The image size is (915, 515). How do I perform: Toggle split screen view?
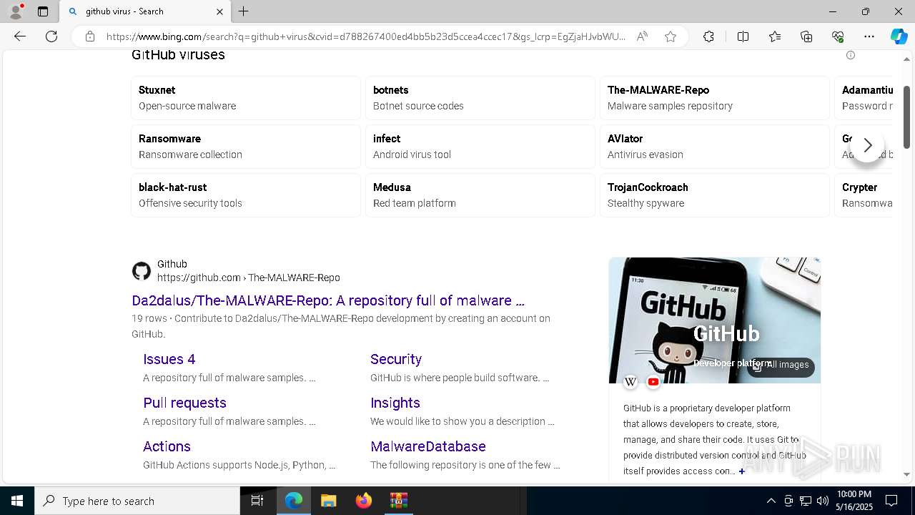(x=743, y=36)
